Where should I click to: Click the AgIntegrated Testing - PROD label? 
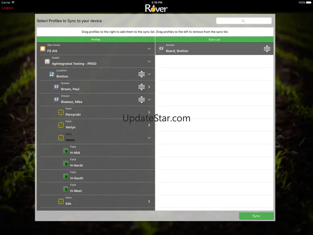(x=74, y=63)
